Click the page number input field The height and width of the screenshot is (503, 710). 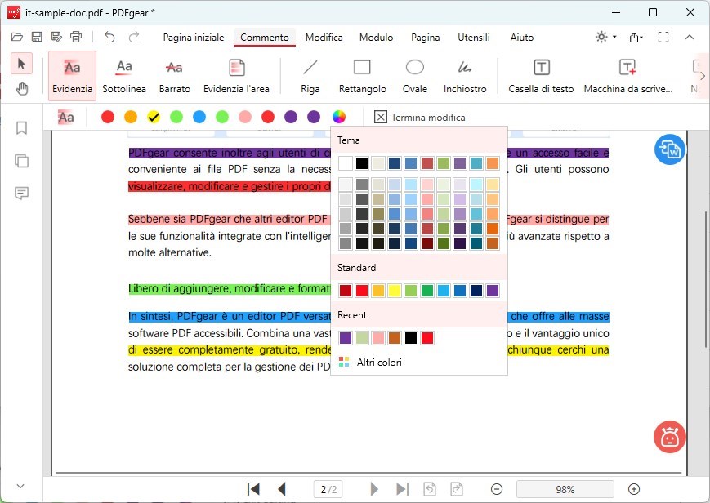point(328,488)
